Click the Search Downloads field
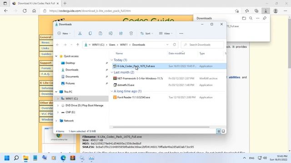 202,45
